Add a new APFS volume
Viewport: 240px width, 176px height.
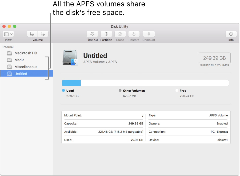point(32,34)
